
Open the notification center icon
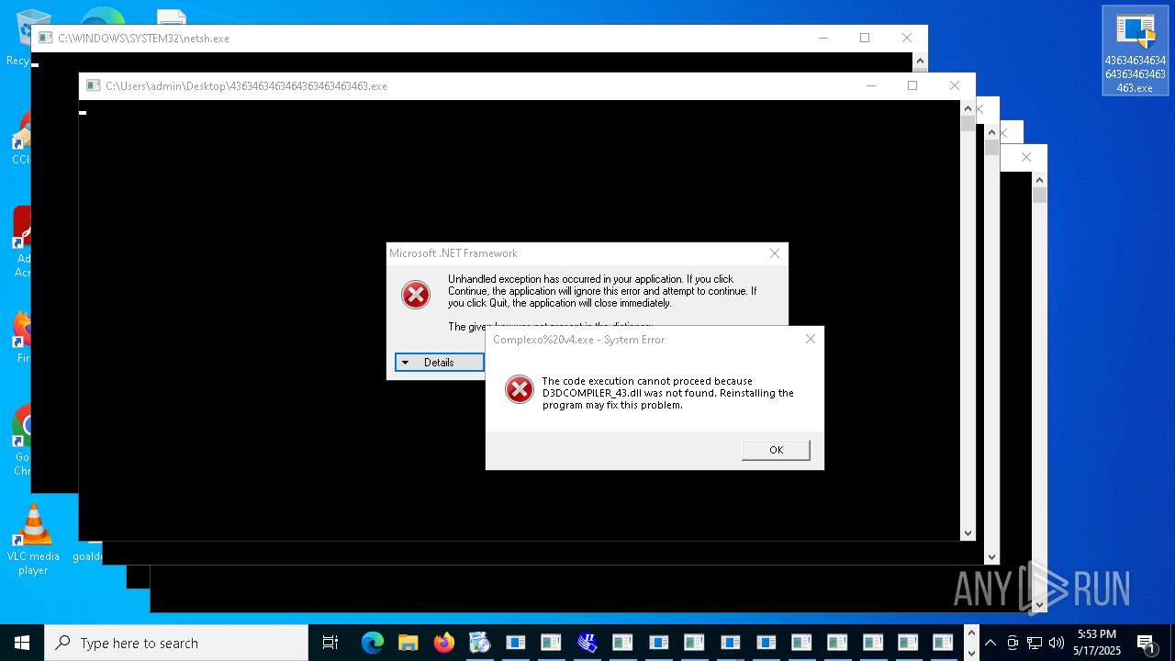click(1147, 643)
